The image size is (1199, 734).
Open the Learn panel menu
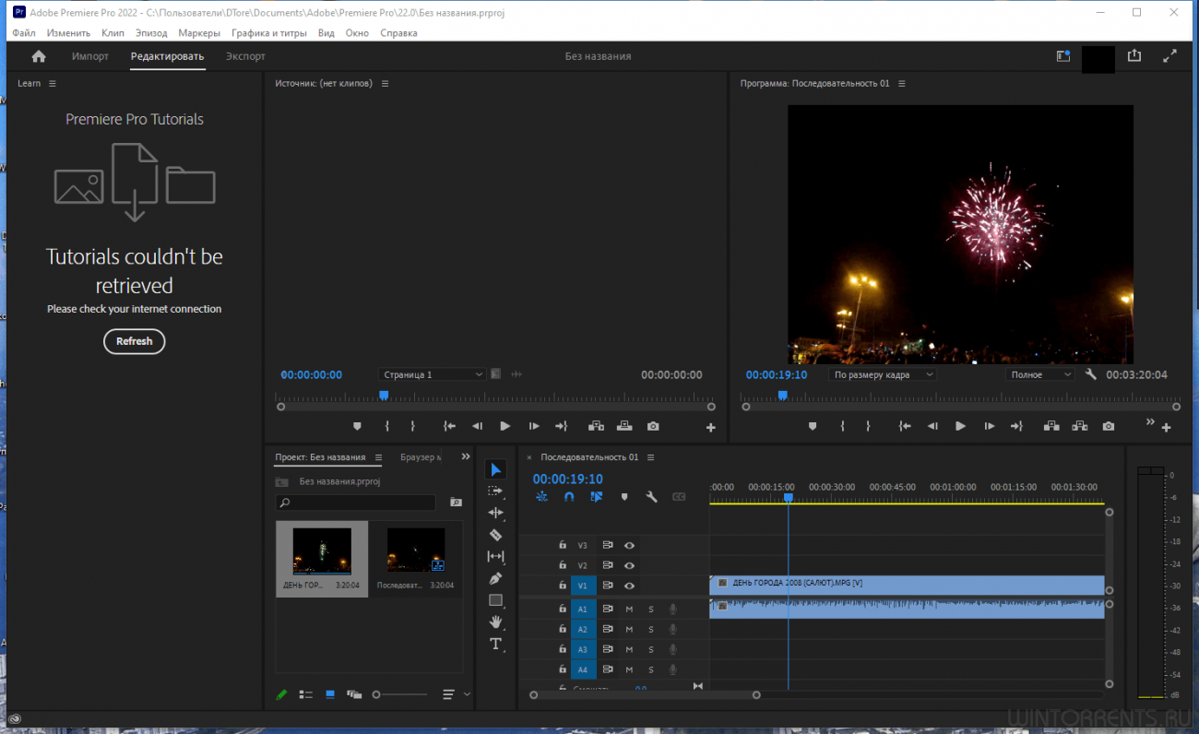pos(53,83)
